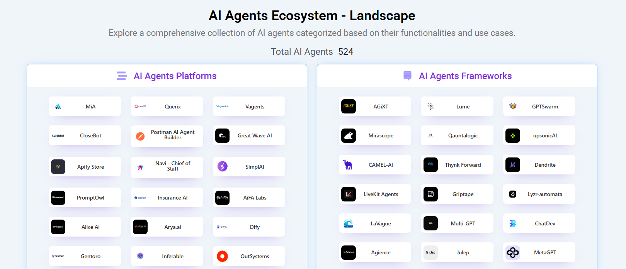Click the Mirascope polar bear icon
The width and height of the screenshot is (626, 269).
(349, 136)
